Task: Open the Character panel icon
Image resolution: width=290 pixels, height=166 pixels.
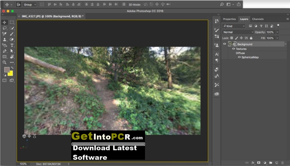Action: (x=217, y=54)
